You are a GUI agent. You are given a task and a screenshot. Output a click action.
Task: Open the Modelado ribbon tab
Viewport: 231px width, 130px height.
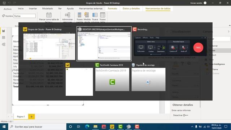[x=48, y=9]
